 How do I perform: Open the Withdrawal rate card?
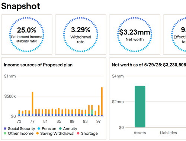click(81, 35)
